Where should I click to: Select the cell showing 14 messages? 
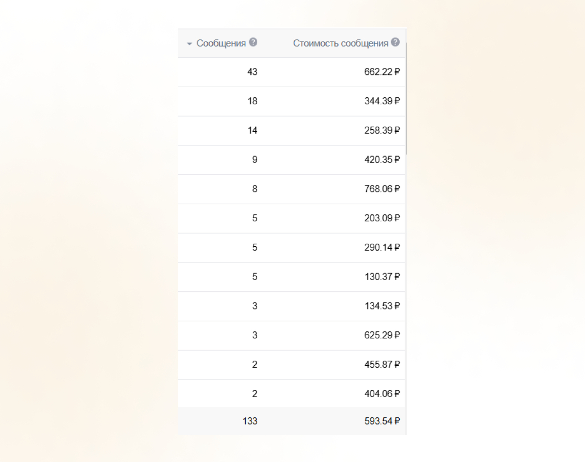pyautogui.click(x=252, y=131)
